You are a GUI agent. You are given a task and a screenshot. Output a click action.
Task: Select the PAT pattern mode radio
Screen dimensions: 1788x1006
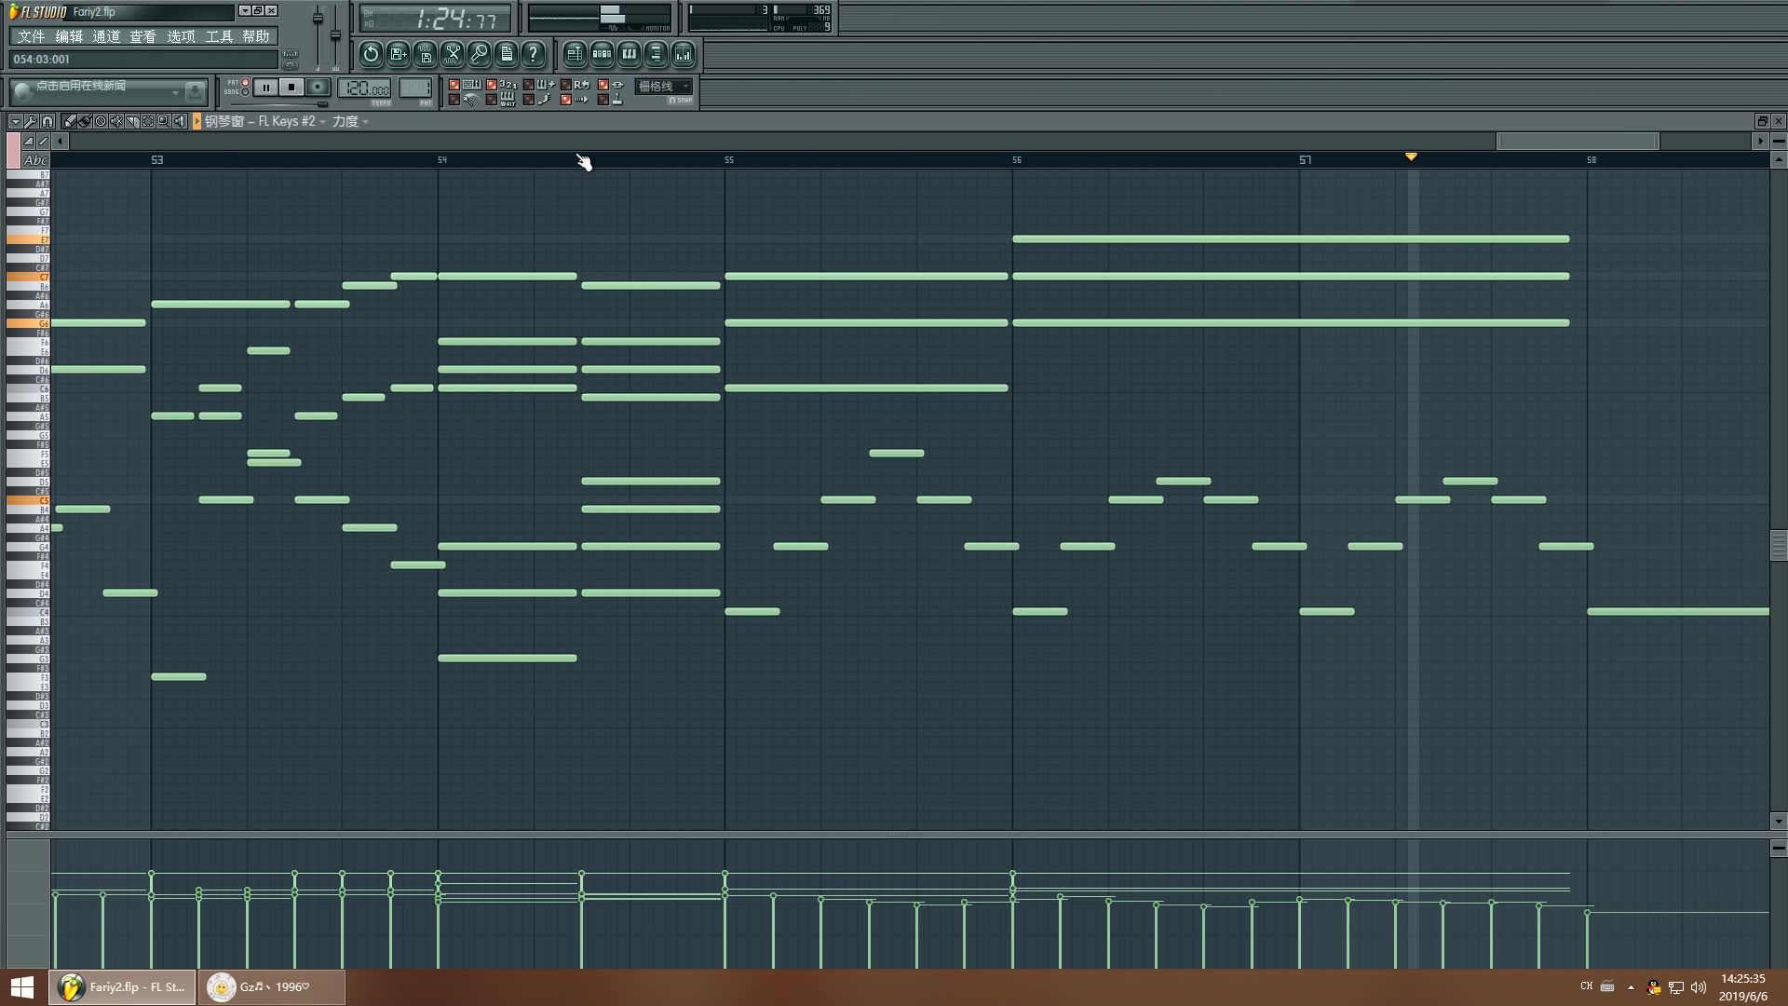[x=245, y=82]
